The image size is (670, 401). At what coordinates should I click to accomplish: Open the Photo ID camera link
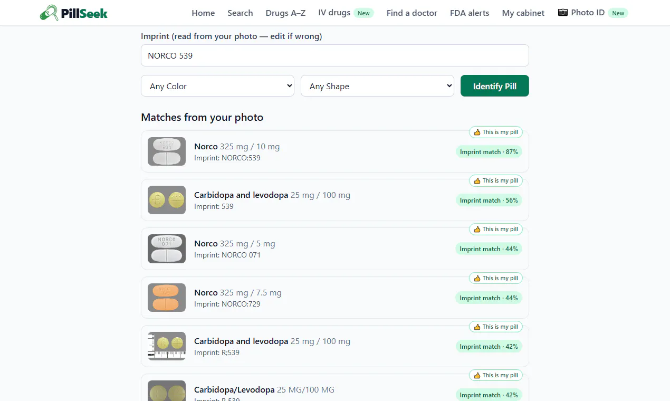pos(592,13)
